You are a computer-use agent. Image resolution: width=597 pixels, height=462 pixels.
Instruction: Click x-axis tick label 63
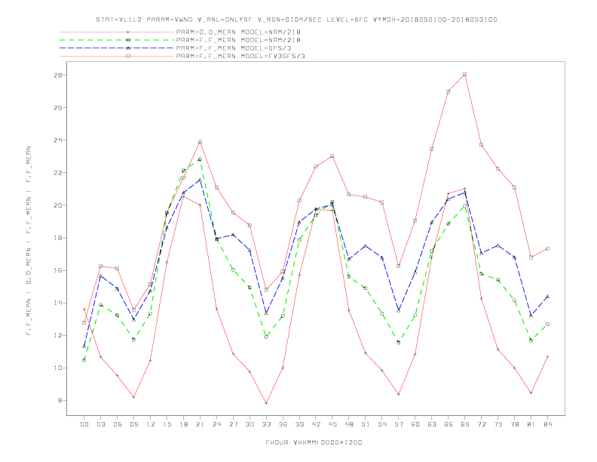click(431, 424)
